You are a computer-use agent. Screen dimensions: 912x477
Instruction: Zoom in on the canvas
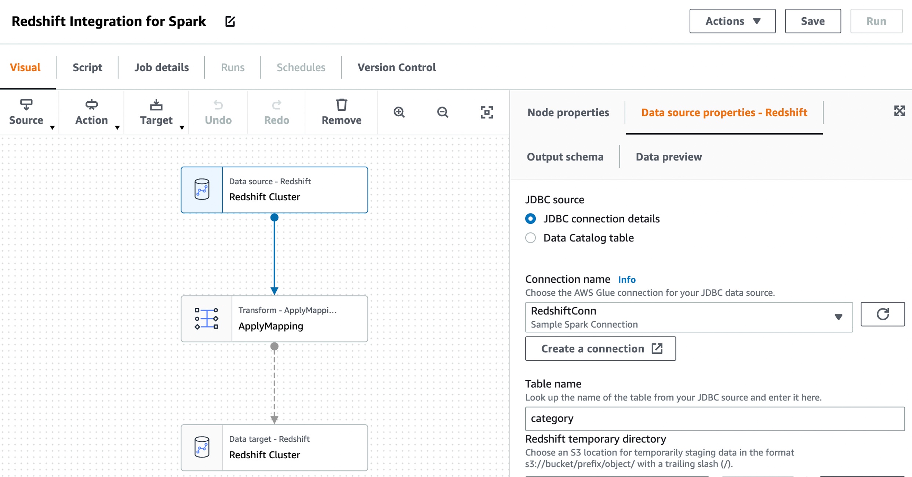pyautogui.click(x=399, y=112)
